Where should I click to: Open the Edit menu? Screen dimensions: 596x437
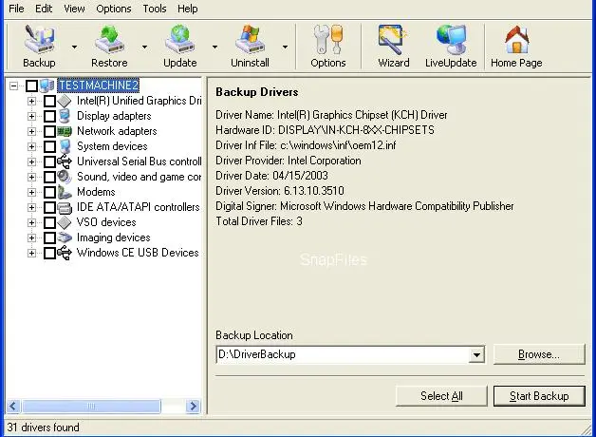[x=44, y=9]
